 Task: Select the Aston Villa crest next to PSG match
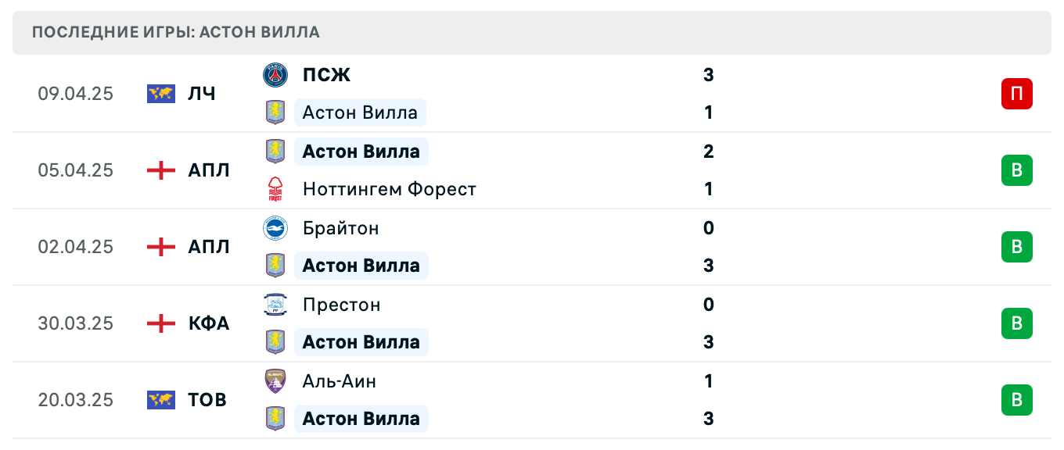pos(275,112)
